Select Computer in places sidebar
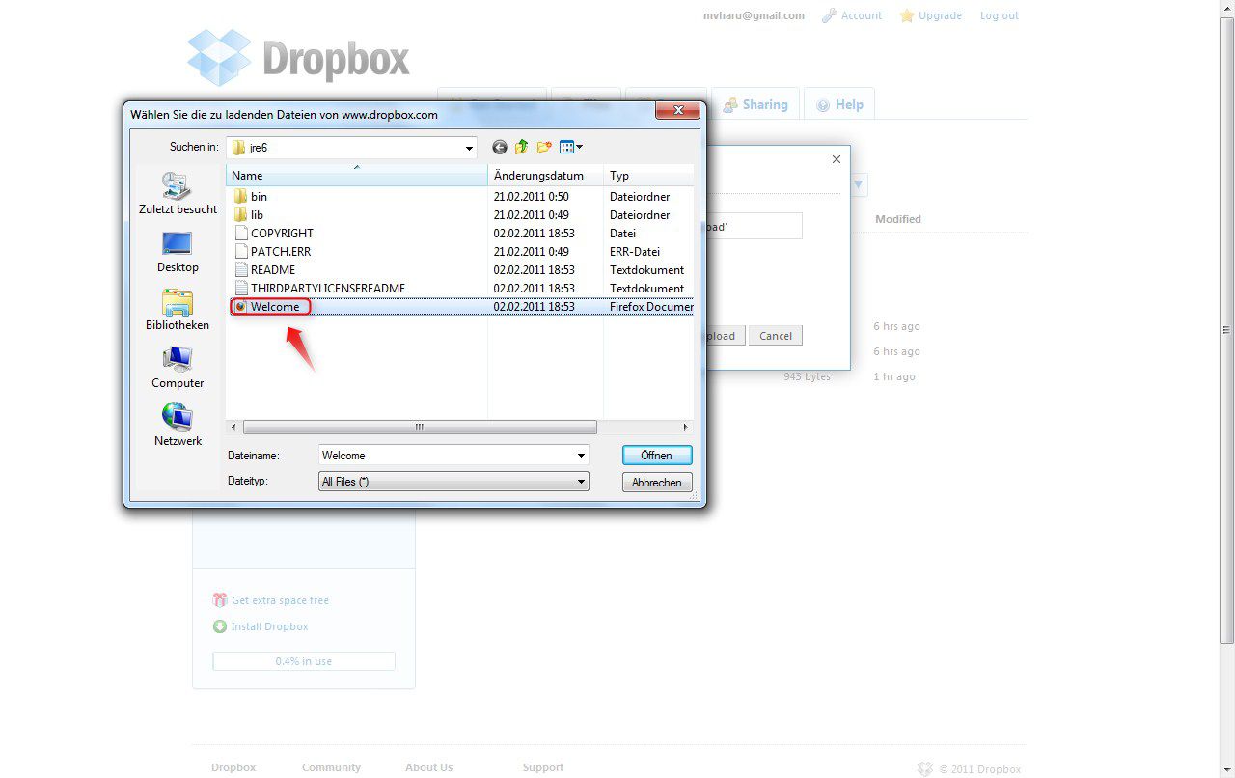 [x=178, y=368]
